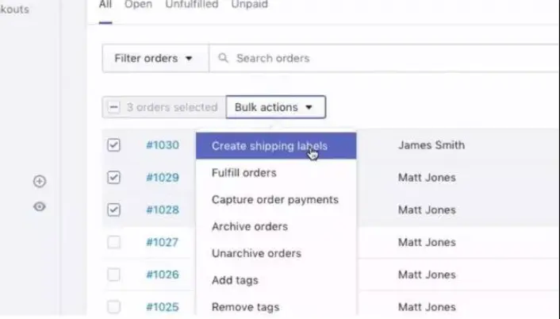Screen dimensions: 560x319
Task: Uncheck order #1028 checkbox
Action: pyautogui.click(x=113, y=209)
